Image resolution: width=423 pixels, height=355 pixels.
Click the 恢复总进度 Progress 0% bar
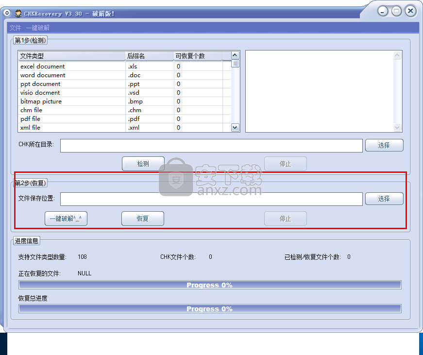point(210,308)
